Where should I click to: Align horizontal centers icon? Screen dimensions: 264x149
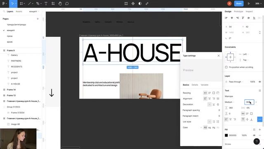coord(232,18)
